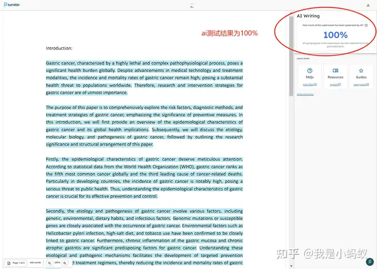The height and width of the screenshot is (269, 377).
Task: Click the Resources card title
Action: (x=336, y=77)
